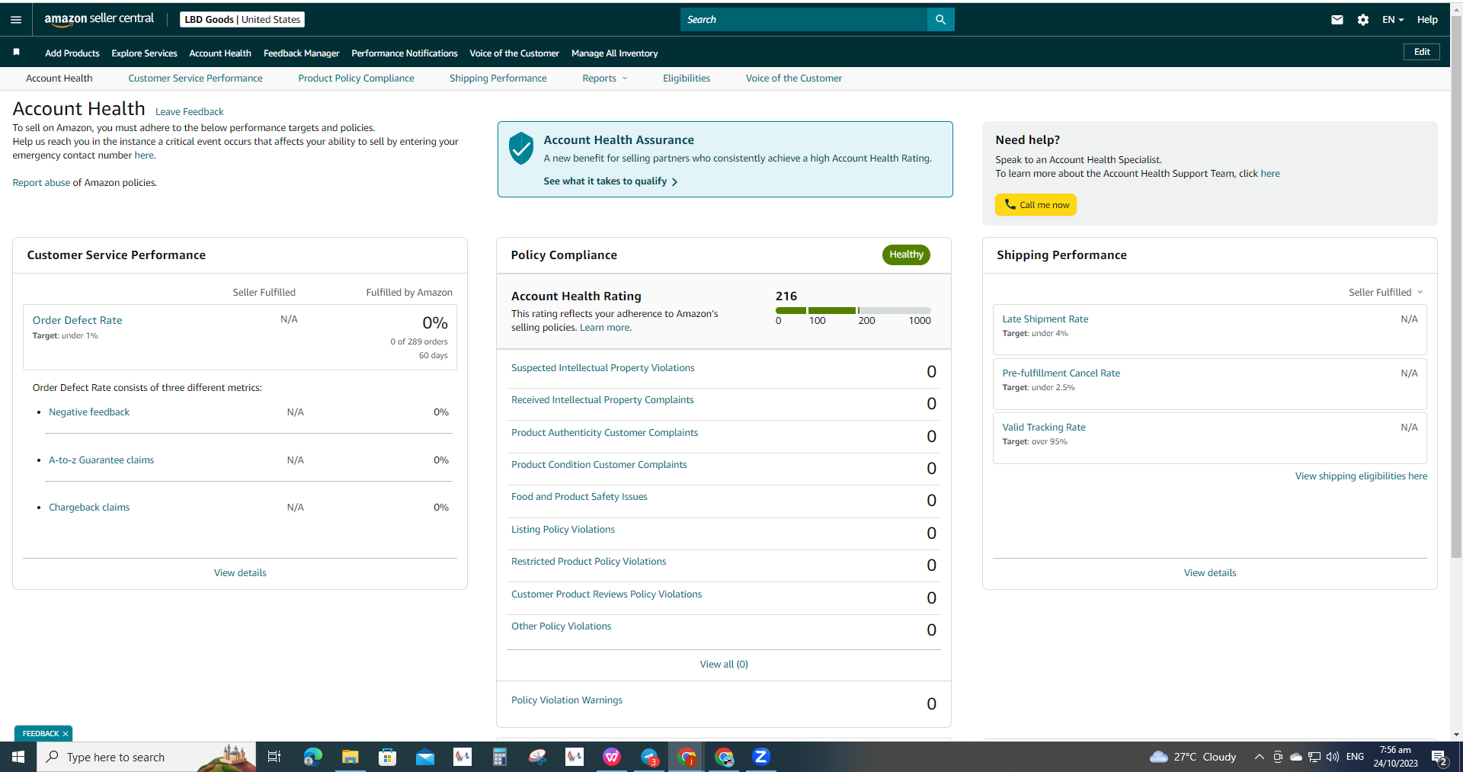Open Microsoft Store from the taskbar

pos(388,757)
